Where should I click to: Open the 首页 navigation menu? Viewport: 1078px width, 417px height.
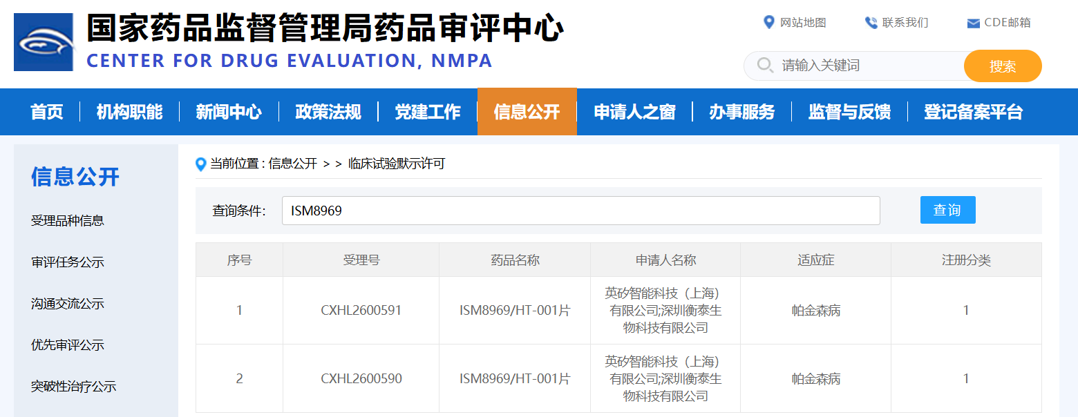click(47, 112)
